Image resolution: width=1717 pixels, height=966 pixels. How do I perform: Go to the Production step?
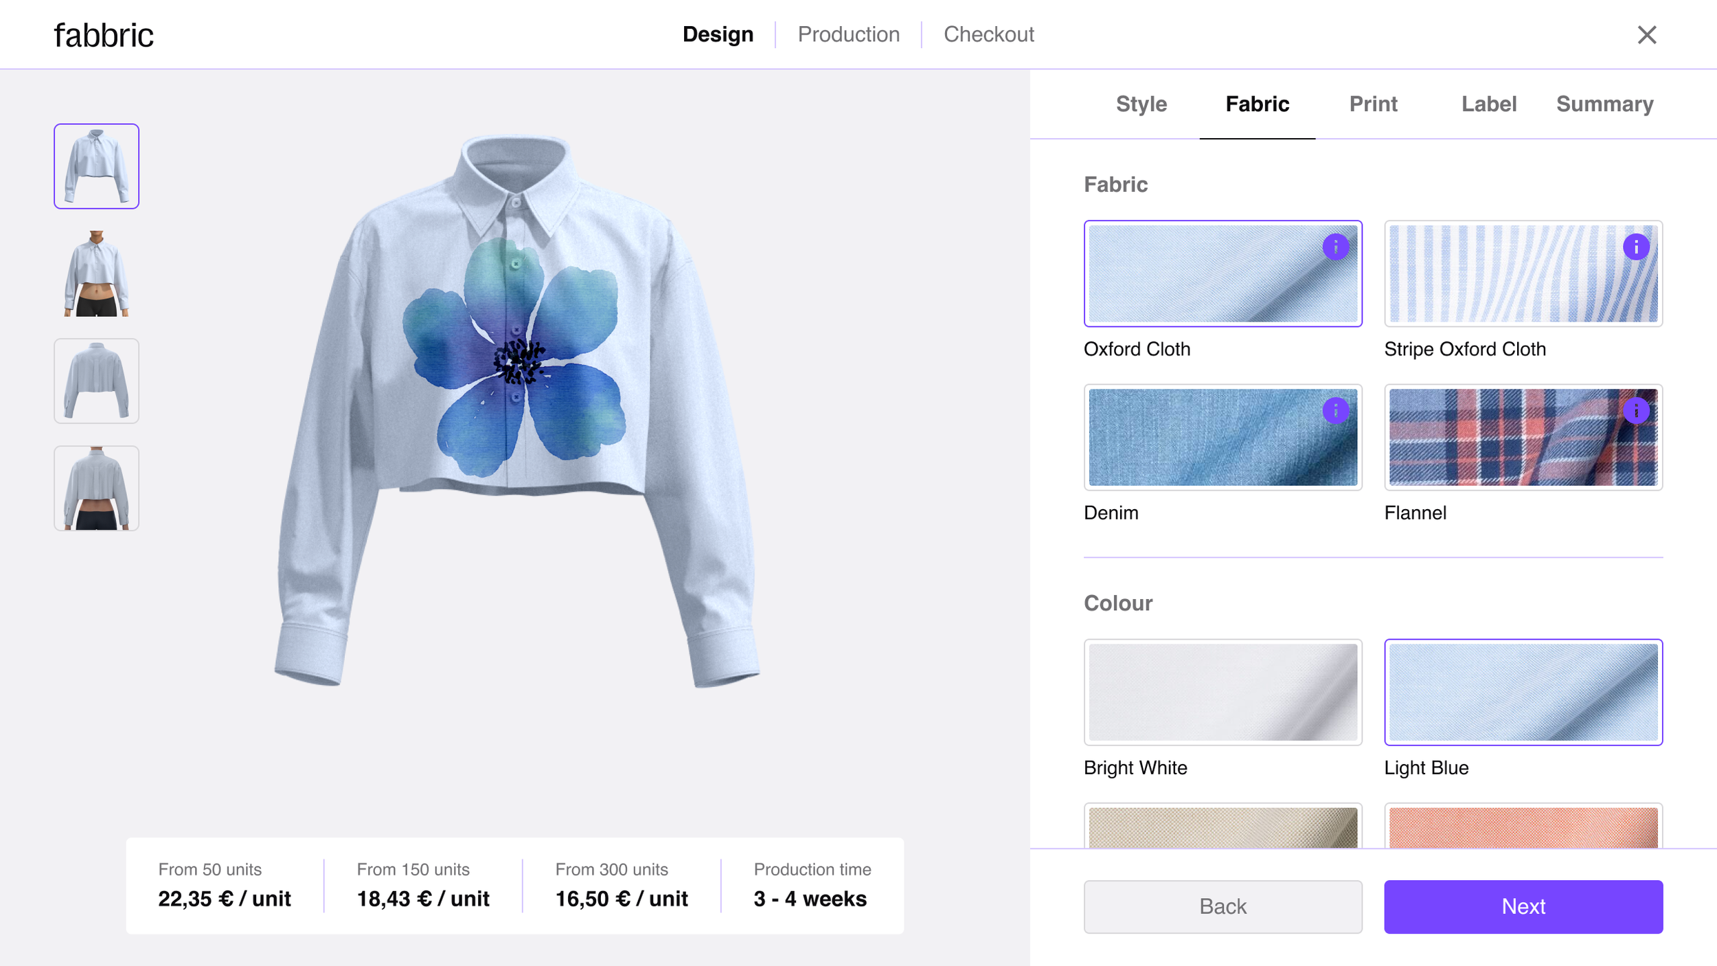click(848, 34)
